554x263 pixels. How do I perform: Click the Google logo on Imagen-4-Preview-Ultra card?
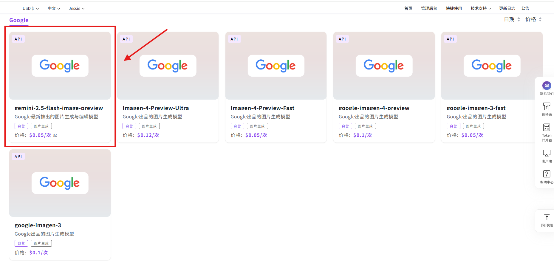pyautogui.click(x=168, y=66)
